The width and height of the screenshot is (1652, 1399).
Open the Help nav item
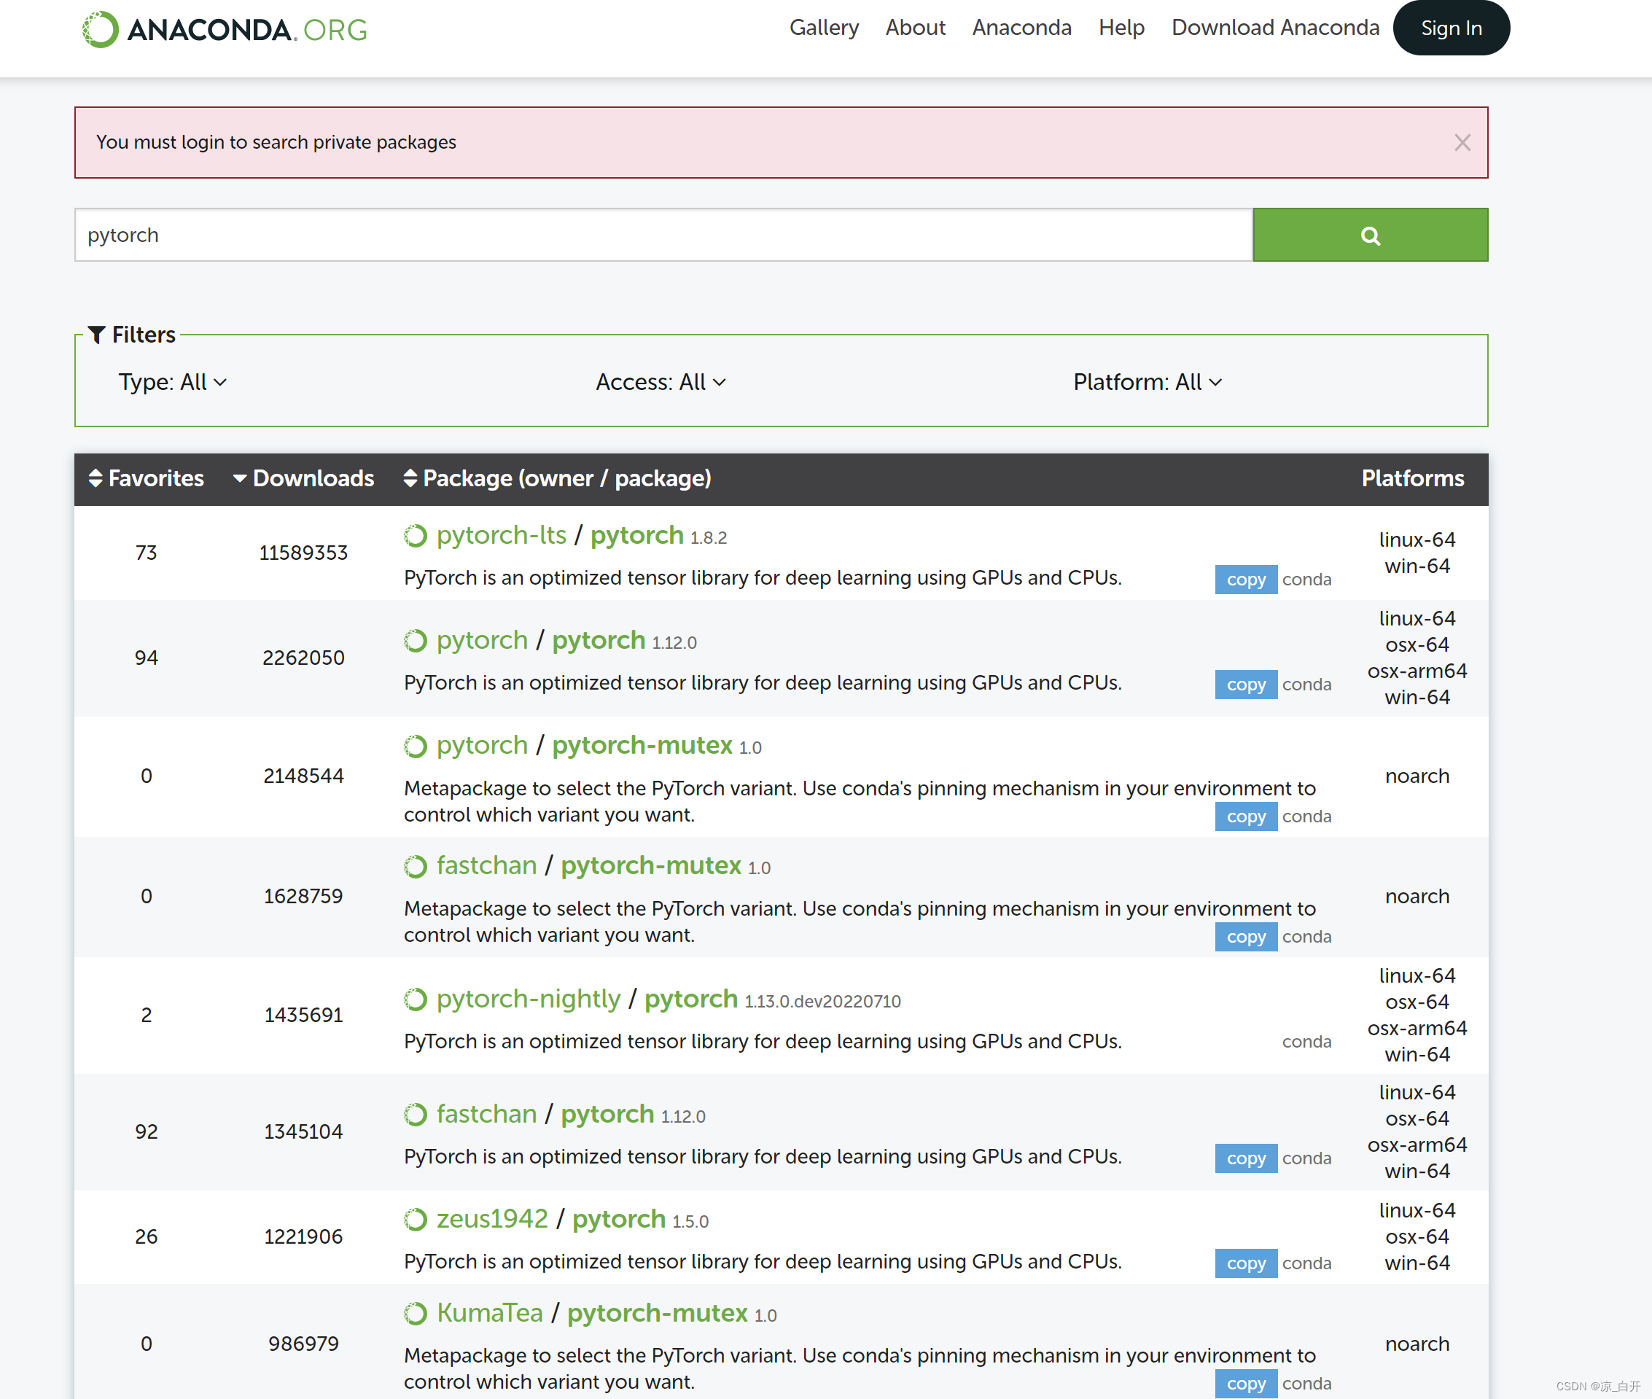coord(1121,28)
